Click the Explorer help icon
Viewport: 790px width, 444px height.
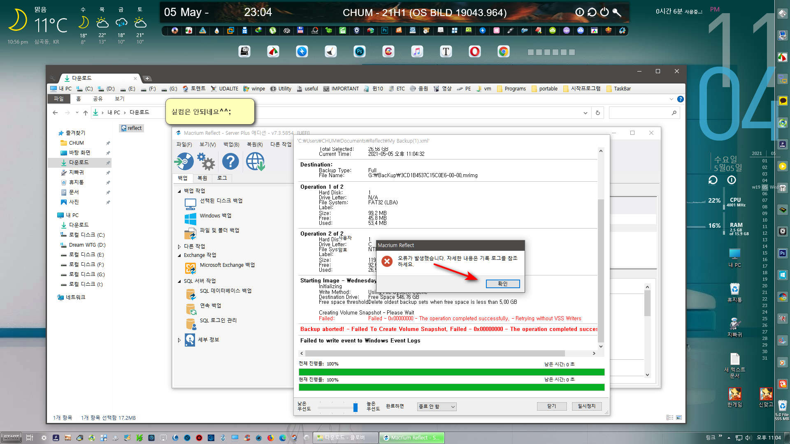(681, 99)
